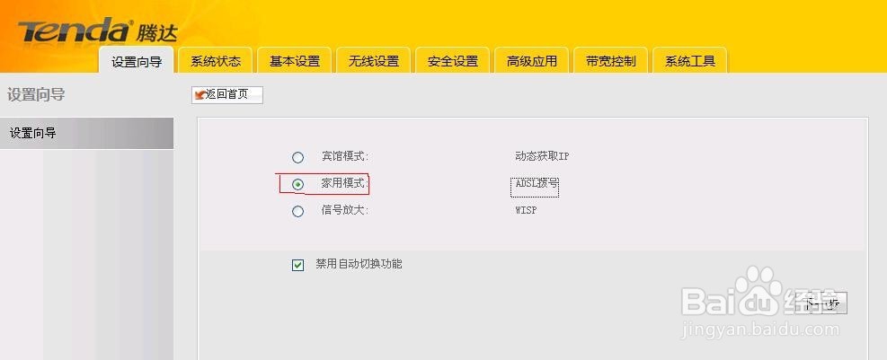Choose the 信号放大 radio button

click(297, 211)
